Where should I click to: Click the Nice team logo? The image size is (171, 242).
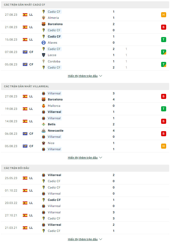[44, 143]
